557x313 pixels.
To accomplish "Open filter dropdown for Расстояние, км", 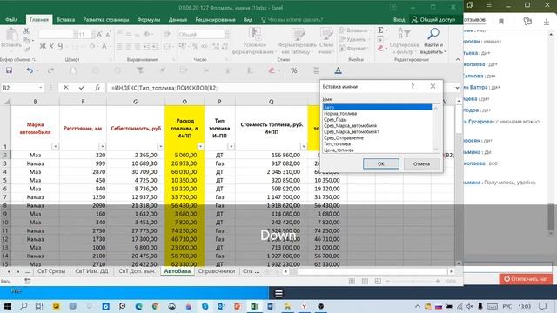I will tap(102, 146).
